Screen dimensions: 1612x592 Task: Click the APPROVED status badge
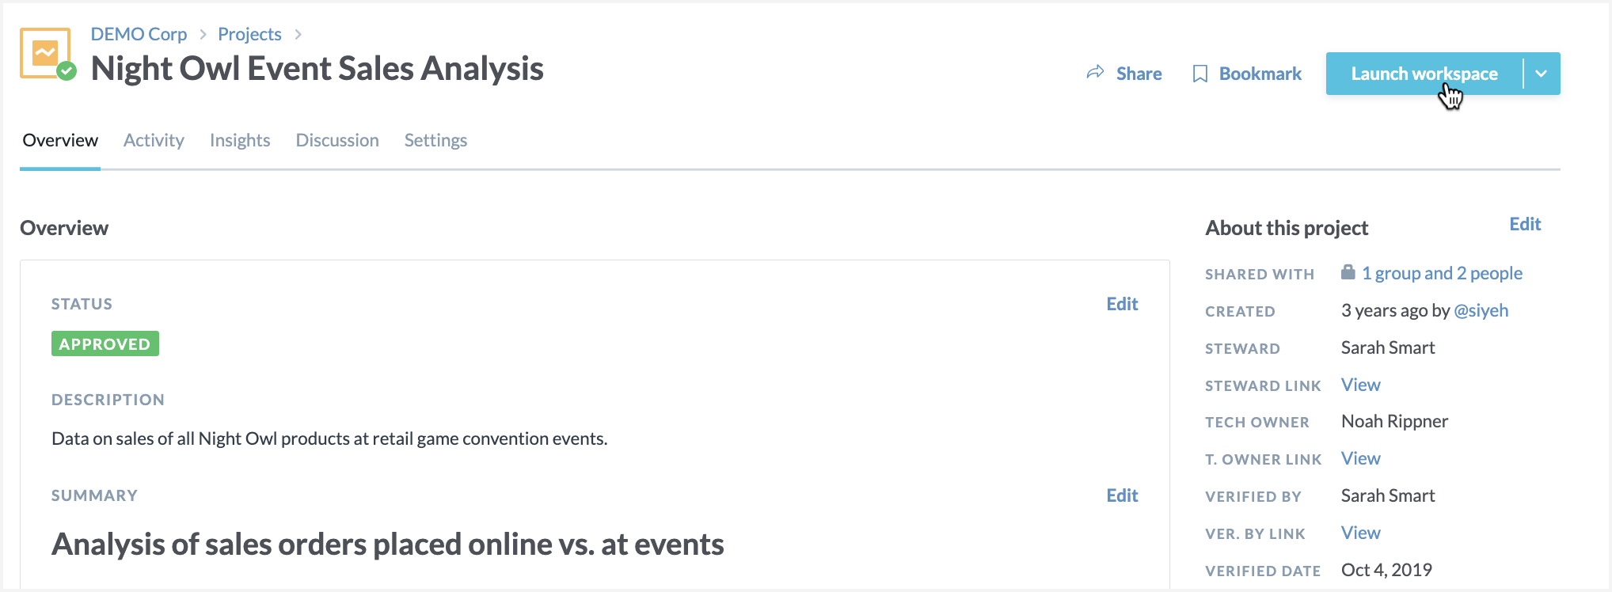(x=105, y=343)
